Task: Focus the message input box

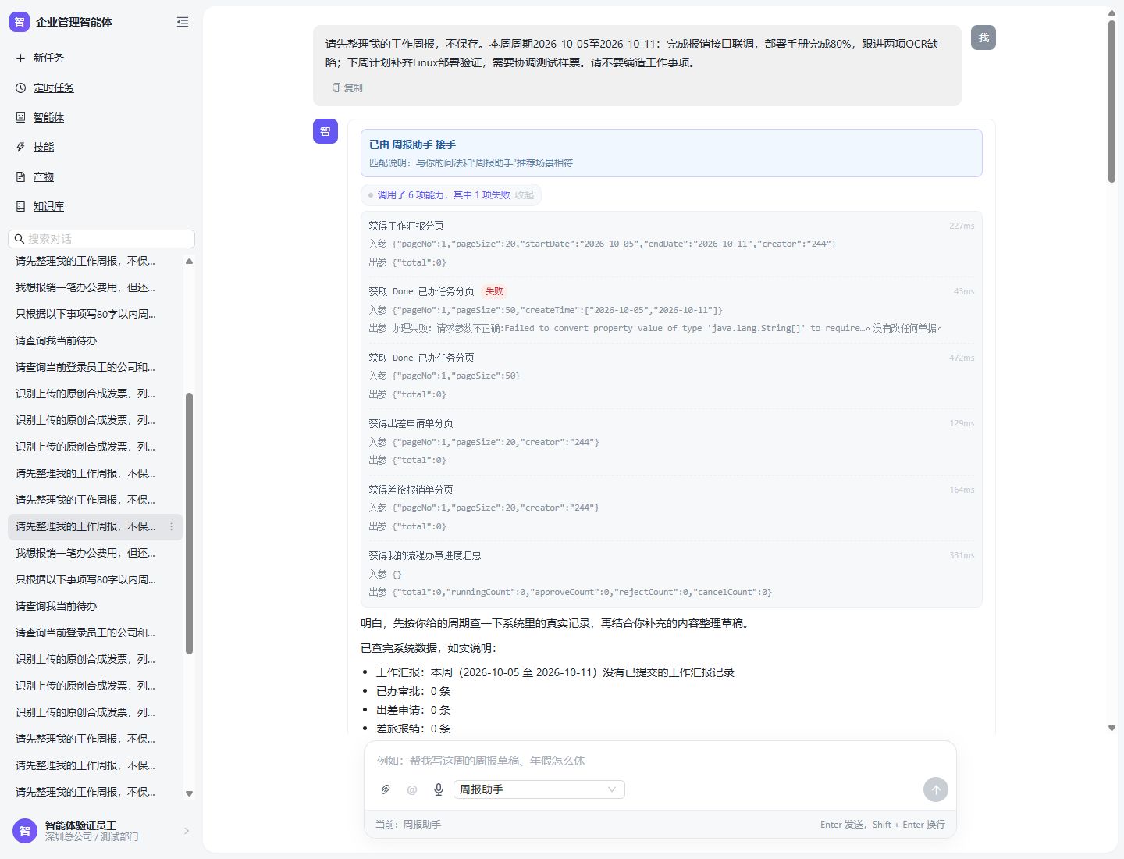Action: coord(660,761)
